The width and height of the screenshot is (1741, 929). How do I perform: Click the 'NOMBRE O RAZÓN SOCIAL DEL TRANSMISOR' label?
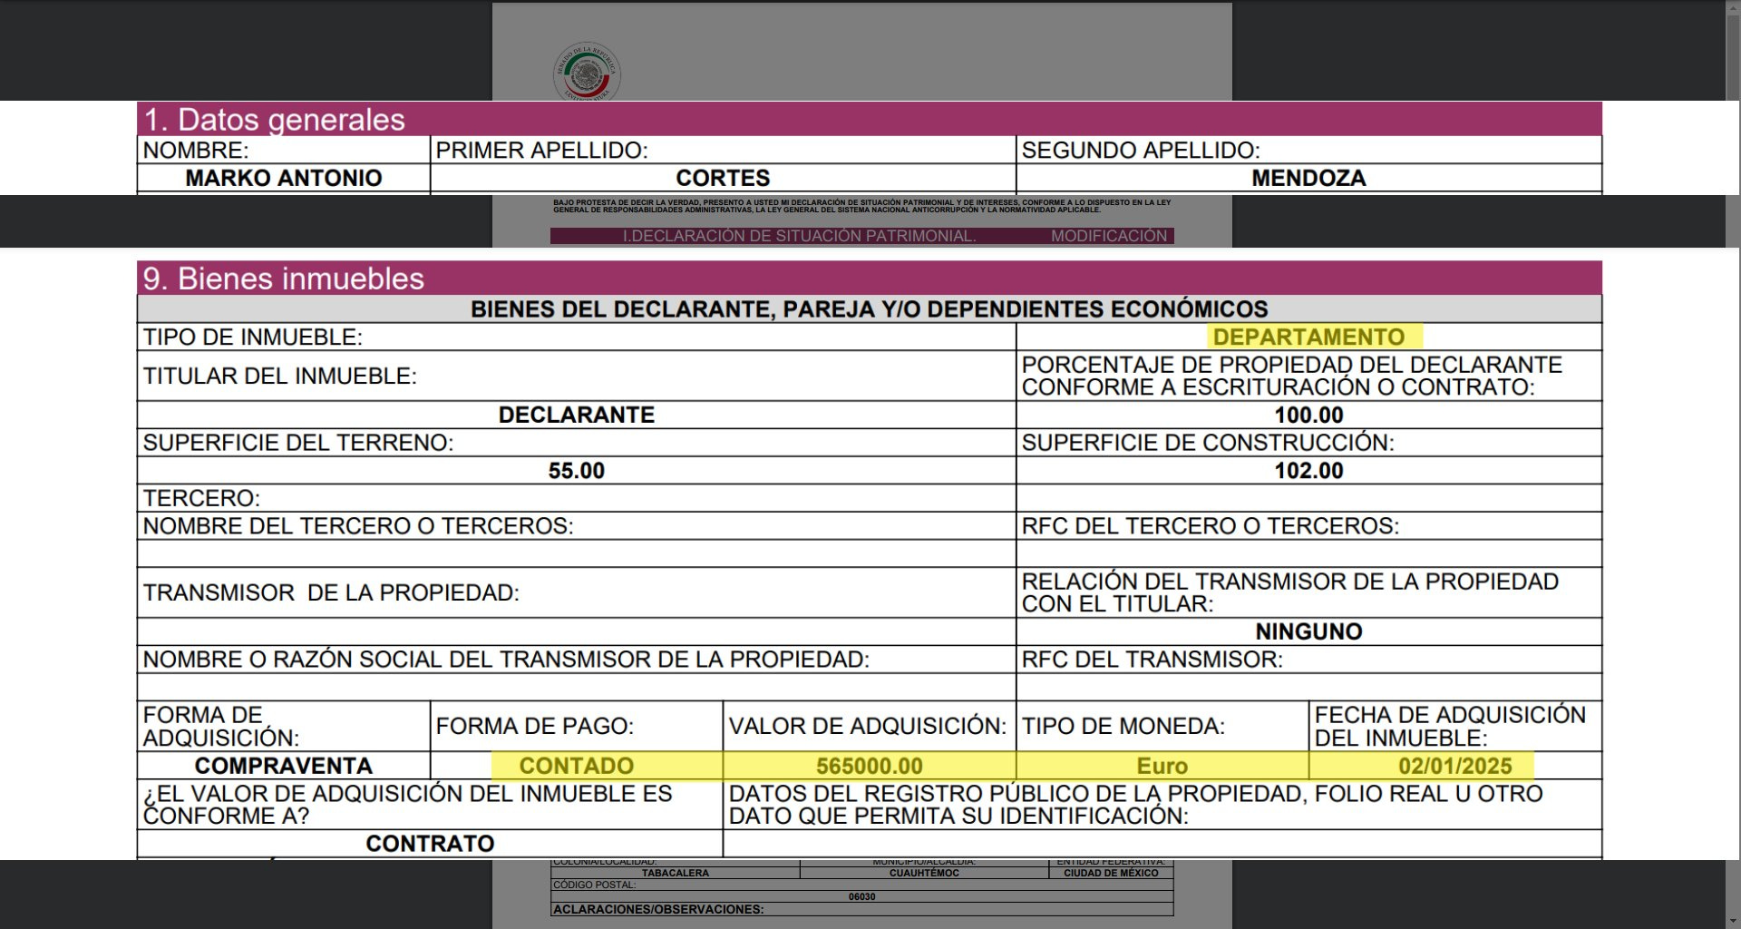pos(506,660)
